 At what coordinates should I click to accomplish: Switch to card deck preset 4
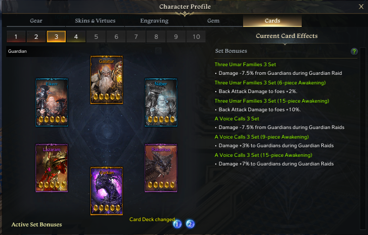(x=76, y=36)
